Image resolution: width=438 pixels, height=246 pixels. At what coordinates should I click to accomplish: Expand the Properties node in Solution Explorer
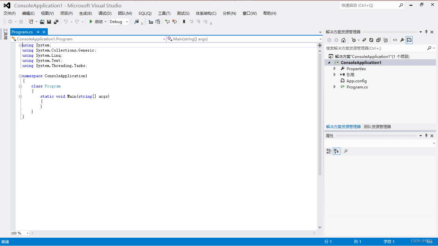pyautogui.click(x=335, y=69)
